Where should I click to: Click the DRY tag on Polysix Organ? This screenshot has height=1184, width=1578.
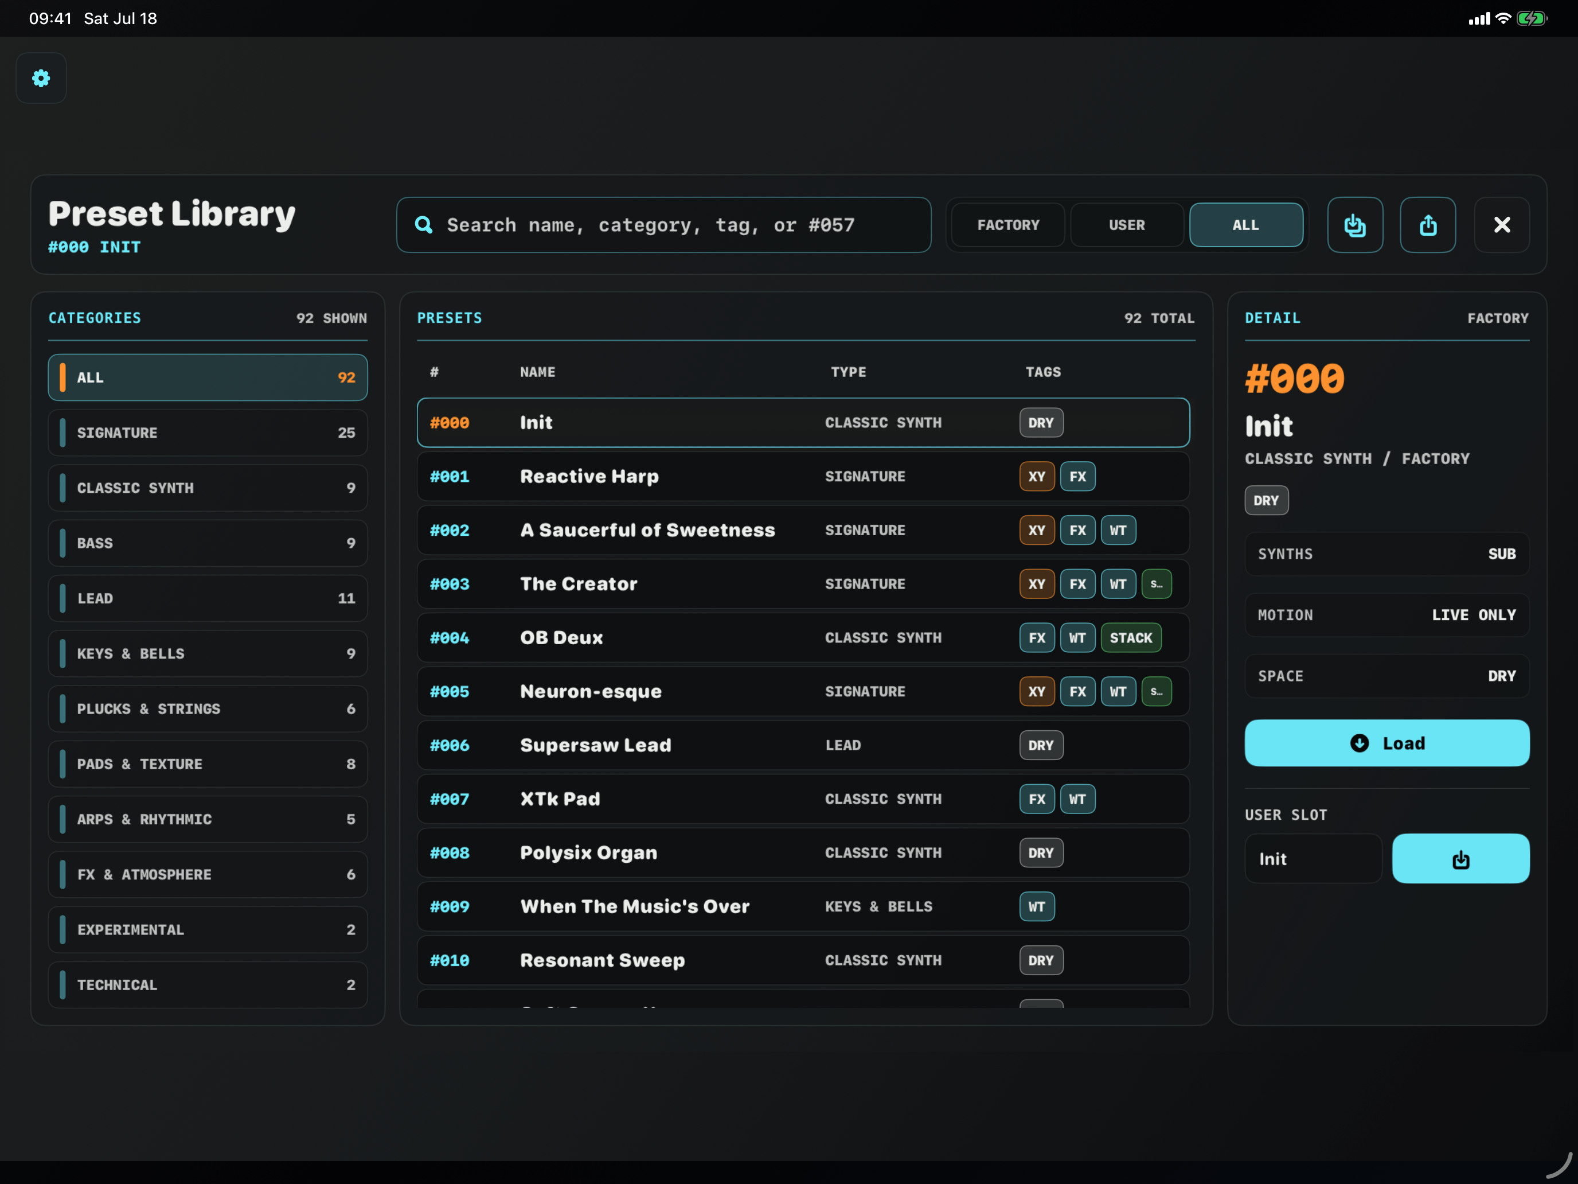(x=1041, y=853)
